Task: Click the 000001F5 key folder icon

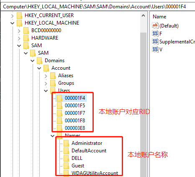Action: point(59,106)
